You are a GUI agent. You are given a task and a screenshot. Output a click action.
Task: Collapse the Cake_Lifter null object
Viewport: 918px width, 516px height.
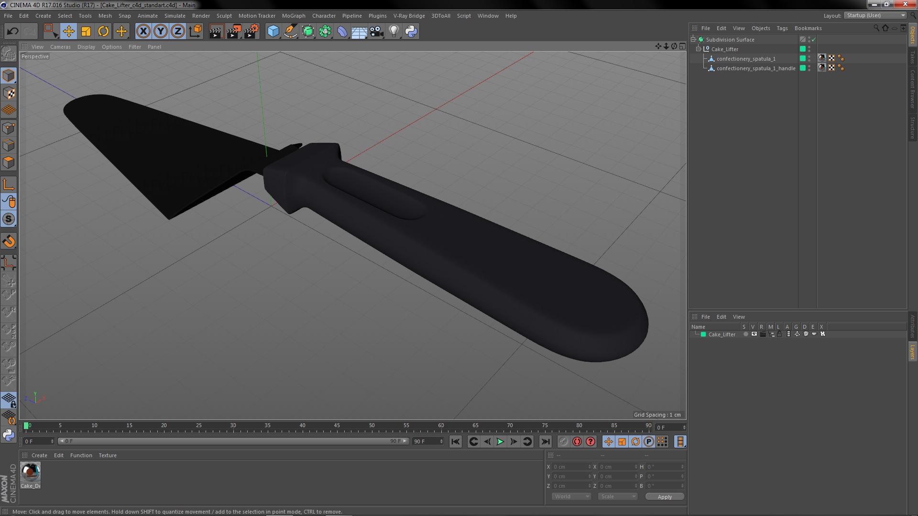pyautogui.click(x=699, y=49)
